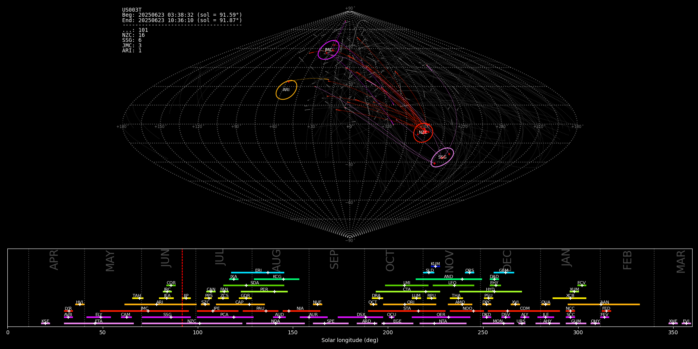Click the 350 tick on solar longitude axis

(x=673, y=333)
